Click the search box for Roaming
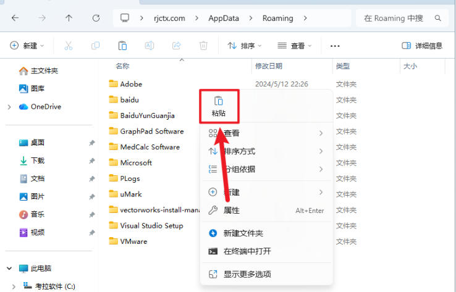Screen dimensions: 456x292 (399, 18)
